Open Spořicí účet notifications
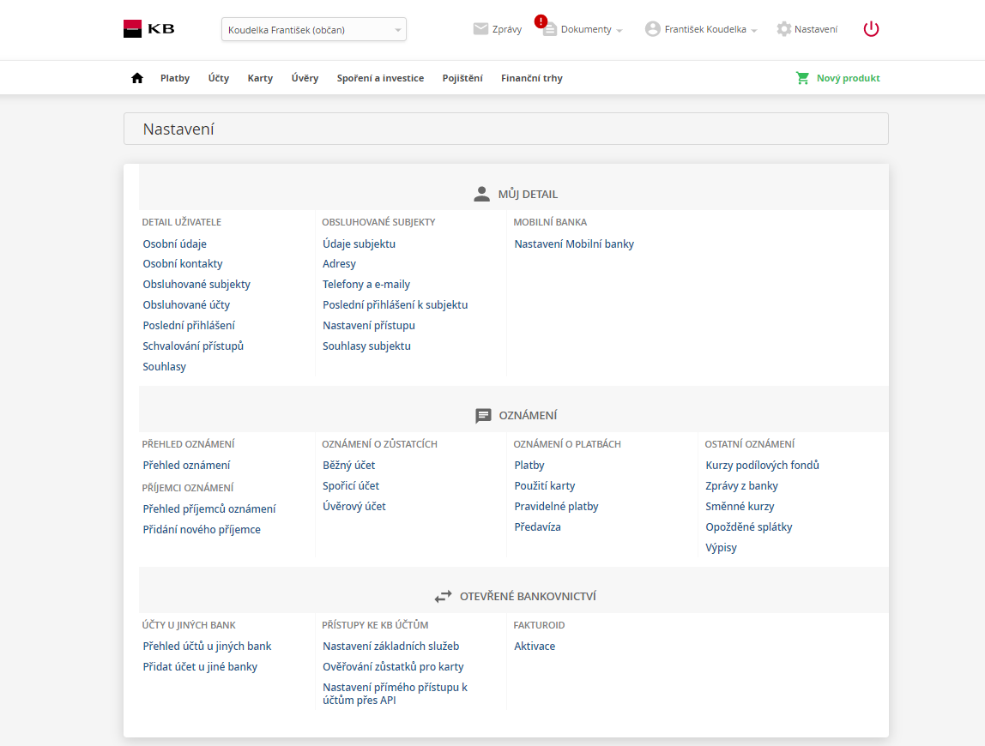985x746 pixels. [351, 486]
